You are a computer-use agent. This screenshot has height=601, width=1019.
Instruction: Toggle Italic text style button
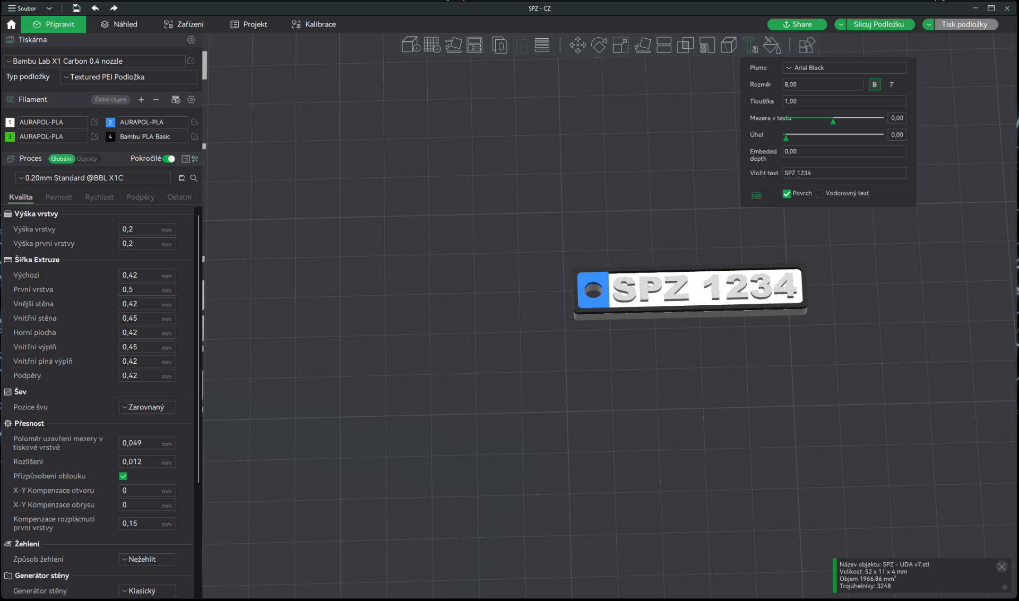(892, 85)
